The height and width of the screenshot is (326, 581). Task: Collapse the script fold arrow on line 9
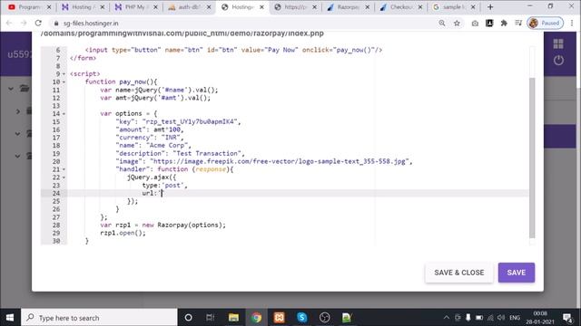64,74
